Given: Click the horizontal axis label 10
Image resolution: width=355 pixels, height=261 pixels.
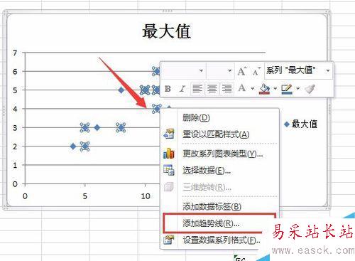Looking at the screenshot, I should tap(146, 196).
